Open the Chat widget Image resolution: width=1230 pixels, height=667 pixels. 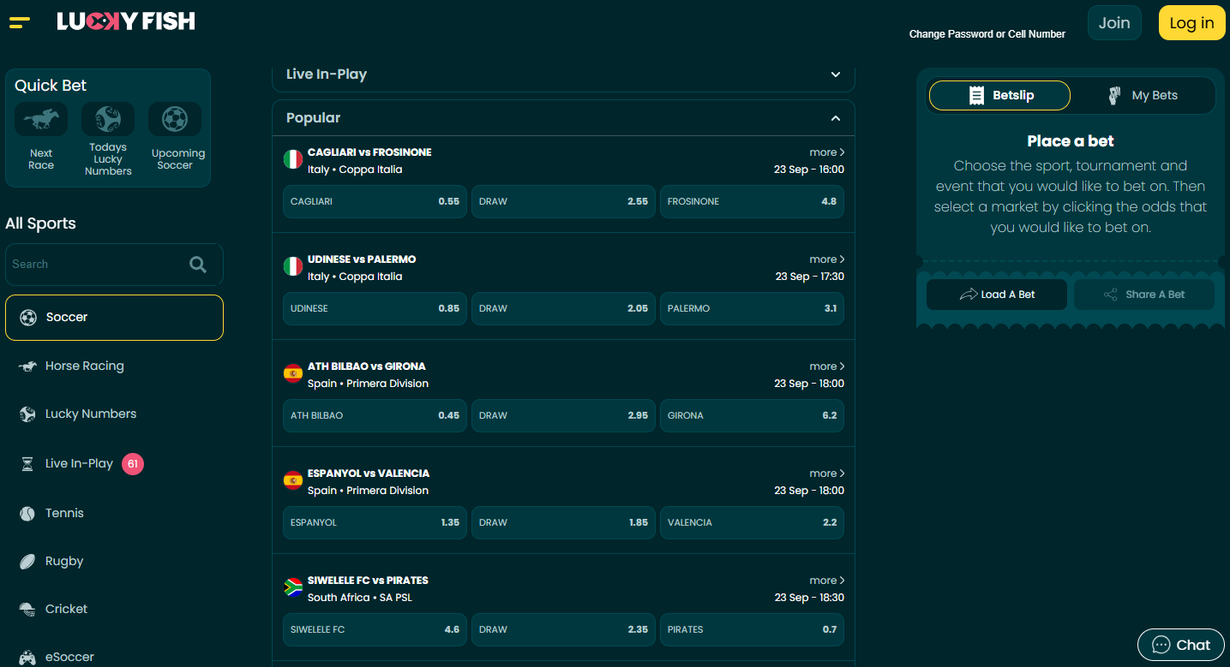[x=1180, y=645]
